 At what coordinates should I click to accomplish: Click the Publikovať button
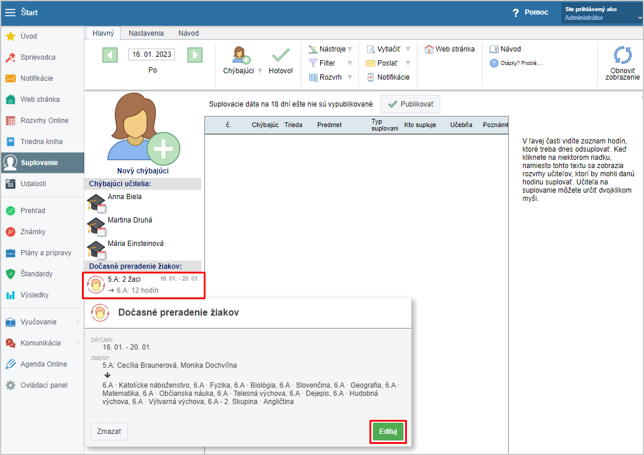coord(410,104)
